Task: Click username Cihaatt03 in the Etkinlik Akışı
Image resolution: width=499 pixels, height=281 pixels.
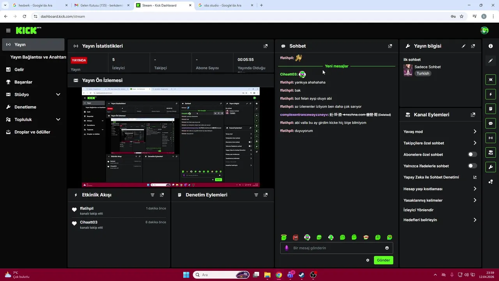Action: (x=88, y=222)
